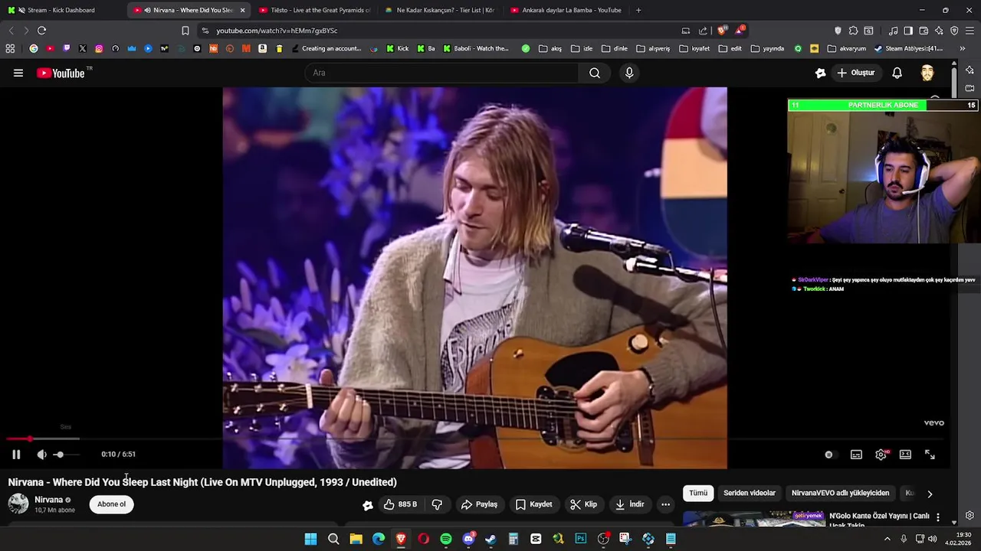981x551 pixels.
Task: Open the akış bookmarks folder
Action: click(x=550, y=48)
